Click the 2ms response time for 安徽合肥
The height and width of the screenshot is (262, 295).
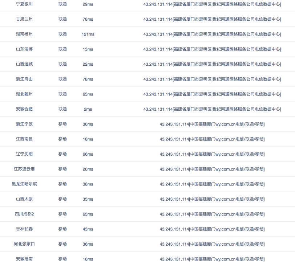point(88,109)
